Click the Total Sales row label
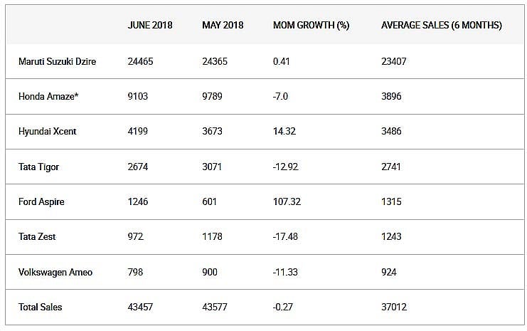The width and height of the screenshot is (527, 331). (41, 307)
